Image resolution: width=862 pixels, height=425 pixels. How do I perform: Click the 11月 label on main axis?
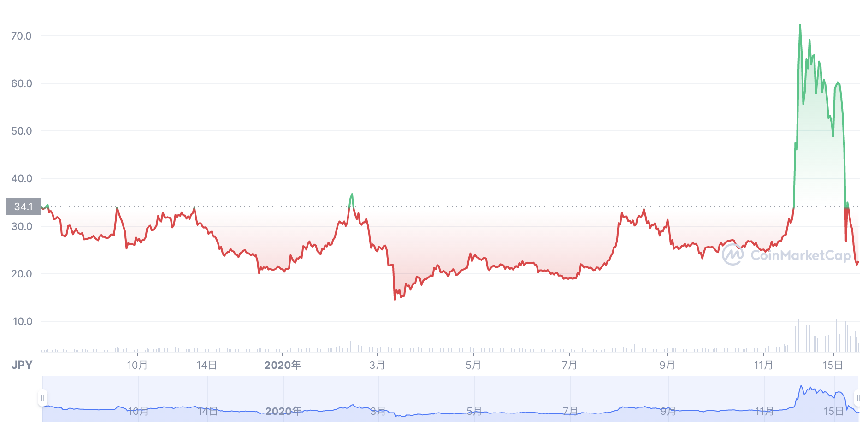[763, 365]
